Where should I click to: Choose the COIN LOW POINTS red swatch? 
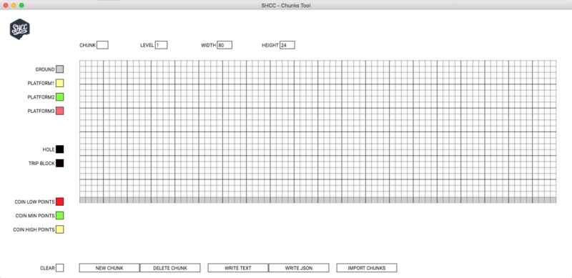point(60,202)
